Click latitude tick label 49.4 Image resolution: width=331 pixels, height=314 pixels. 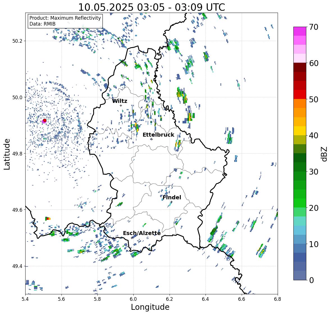point(17,266)
